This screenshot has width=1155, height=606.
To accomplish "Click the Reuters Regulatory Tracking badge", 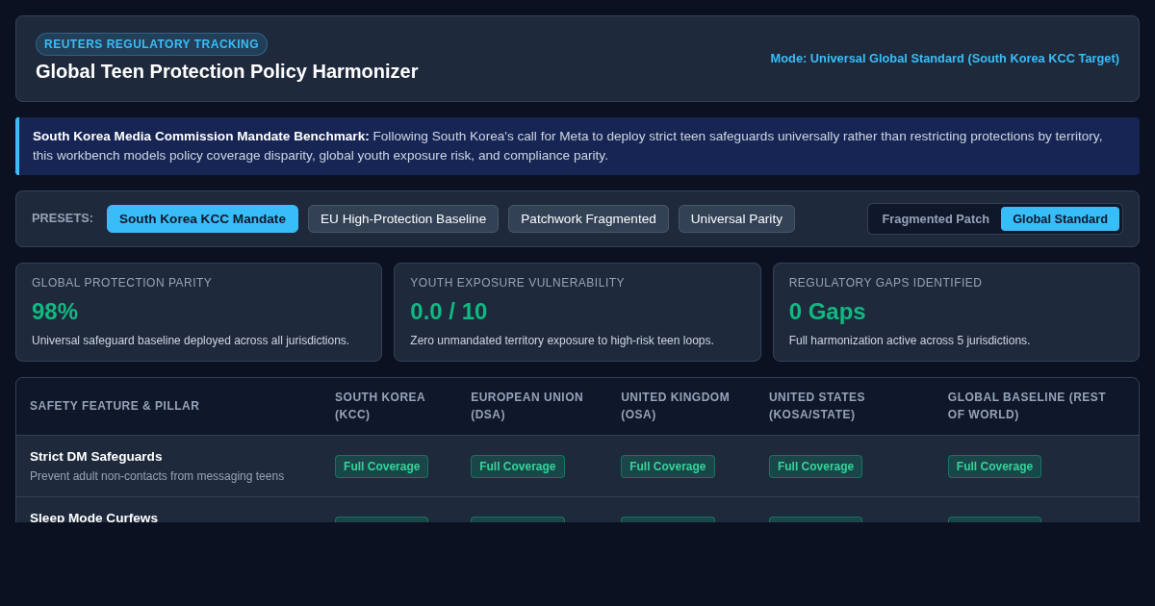I will [151, 44].
